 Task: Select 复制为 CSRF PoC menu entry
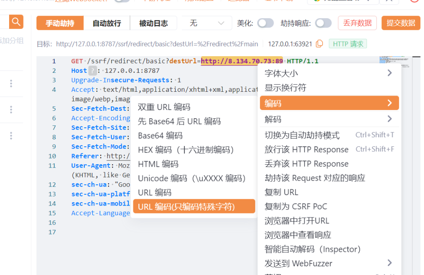296,206
